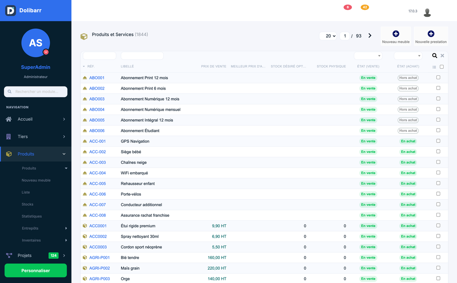Click the Dolibarr logo icon

coord(10,10)
